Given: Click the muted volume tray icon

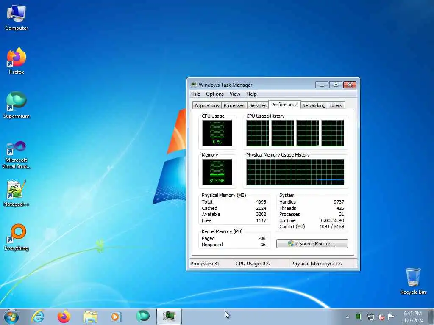Looking at the screenshot, I should point(381,317).
